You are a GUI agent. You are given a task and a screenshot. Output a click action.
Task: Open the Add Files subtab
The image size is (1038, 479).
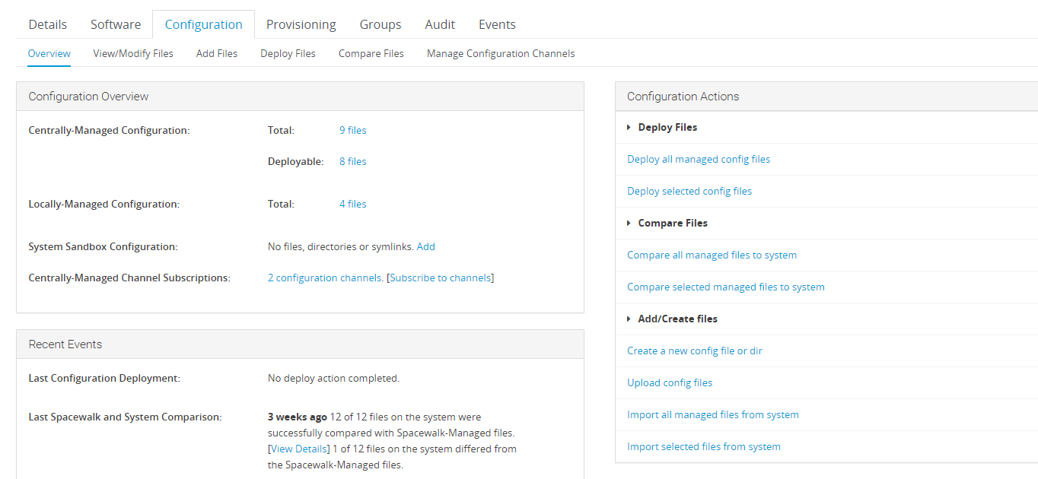click(216, 53)
